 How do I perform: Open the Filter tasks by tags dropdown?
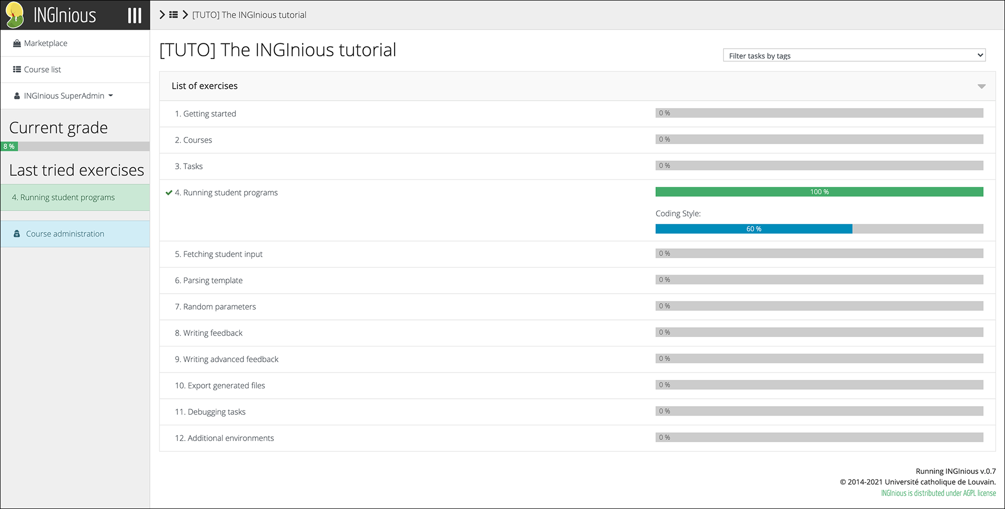(854, 55)
